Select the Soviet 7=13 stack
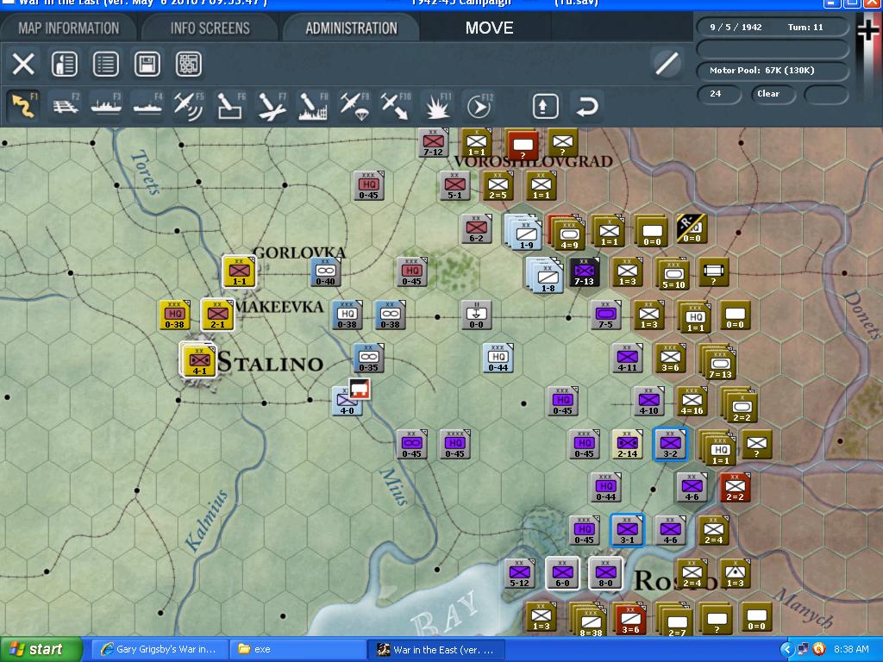 (718, 362)
